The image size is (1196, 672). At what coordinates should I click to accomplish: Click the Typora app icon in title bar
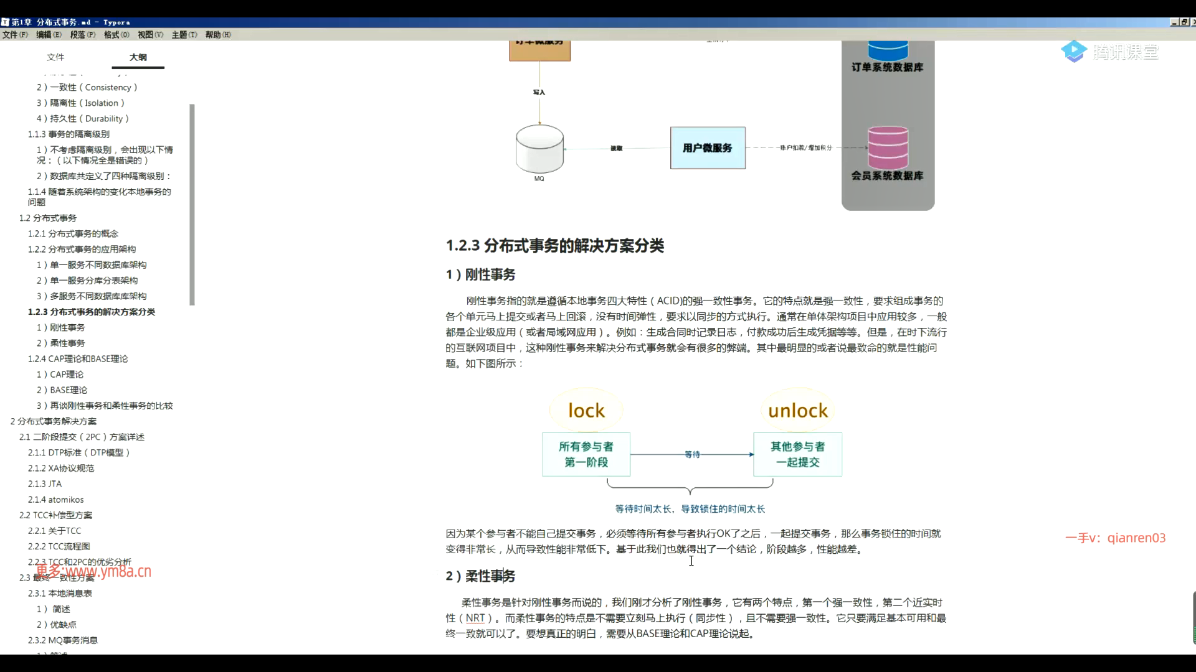click(x=5, y=22)
